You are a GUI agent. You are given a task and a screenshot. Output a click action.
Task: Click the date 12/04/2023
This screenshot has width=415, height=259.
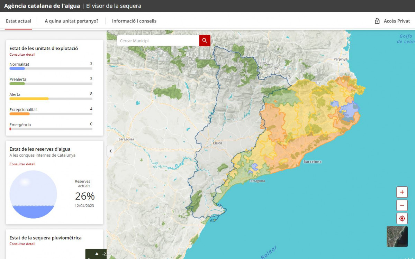[x=84, y=206]
